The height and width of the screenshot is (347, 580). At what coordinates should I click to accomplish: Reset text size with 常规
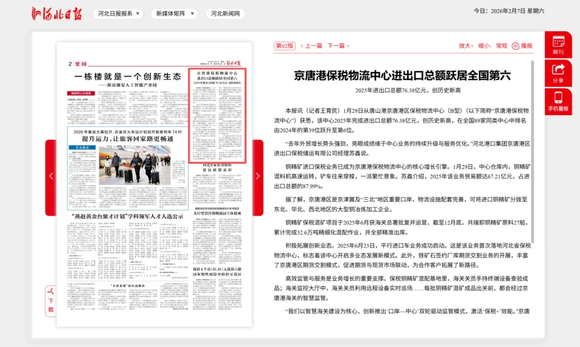pyautogui.click(x=502, y=46)
